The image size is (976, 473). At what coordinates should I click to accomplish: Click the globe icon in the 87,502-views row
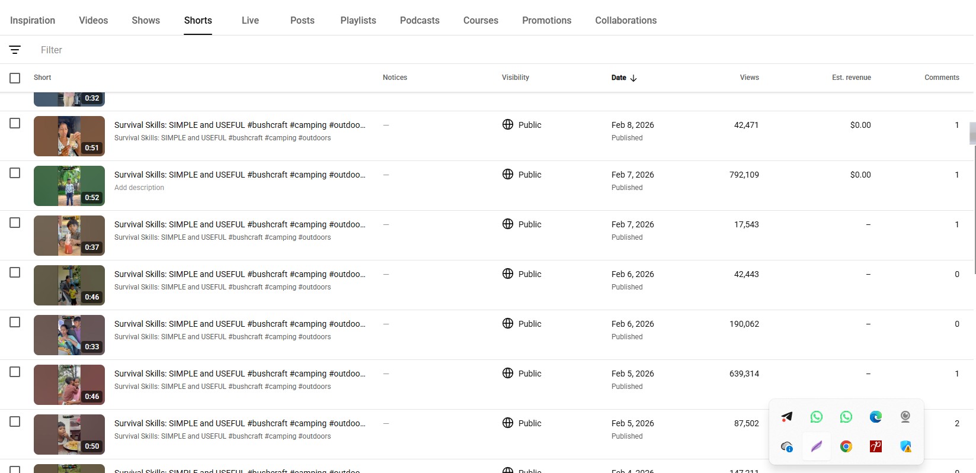508,423
